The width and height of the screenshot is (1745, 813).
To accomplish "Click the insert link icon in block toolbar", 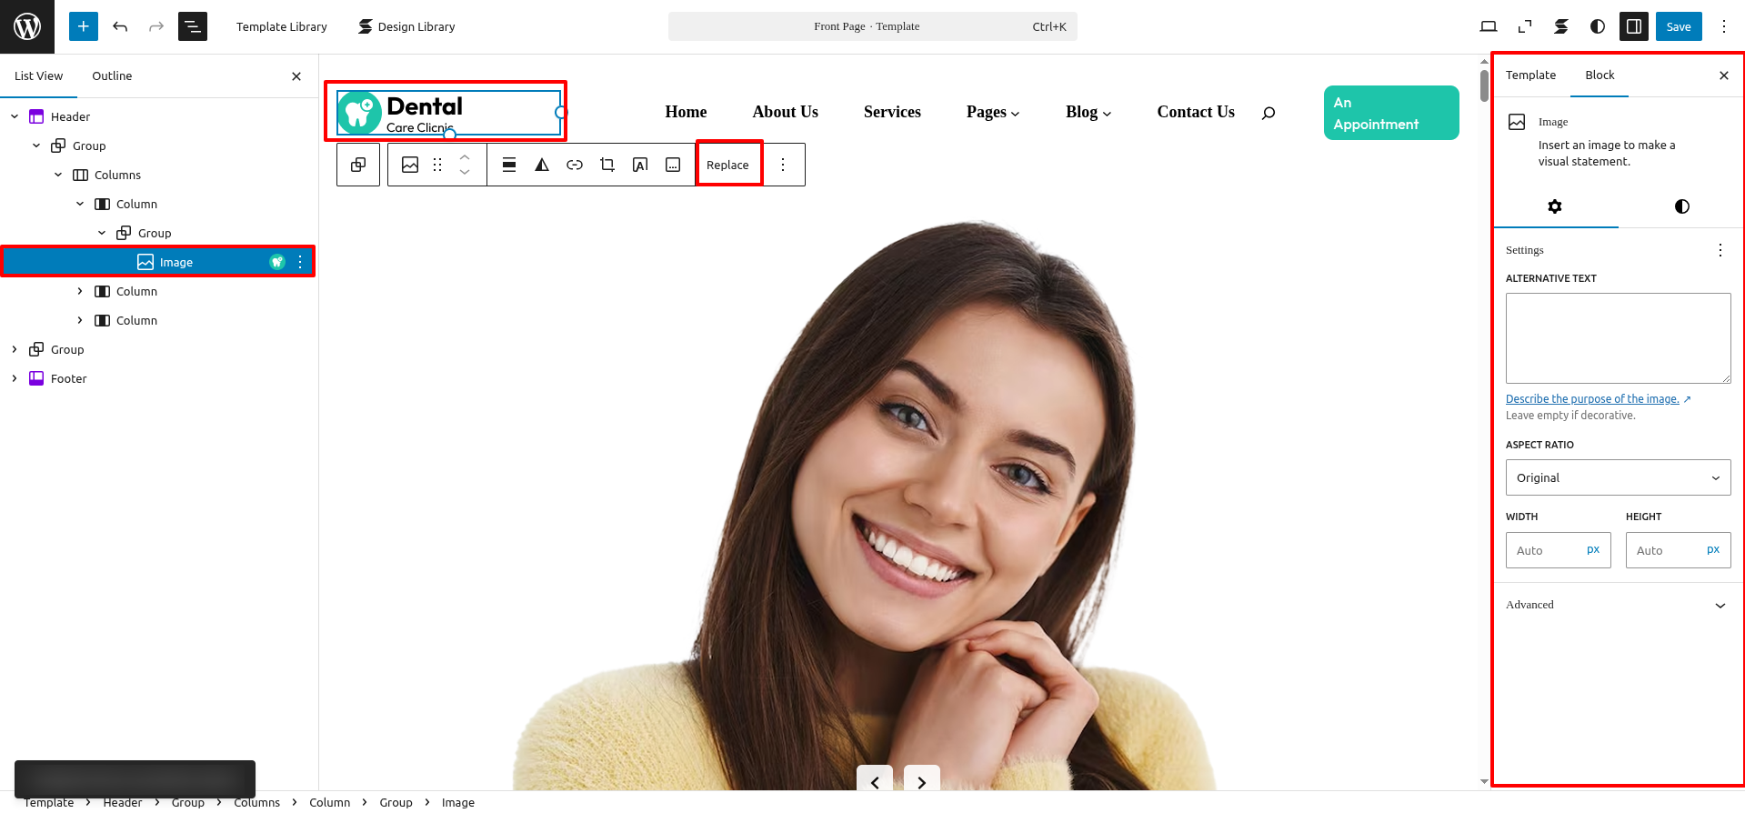I will pyautogui.click(x=575, y=165).
